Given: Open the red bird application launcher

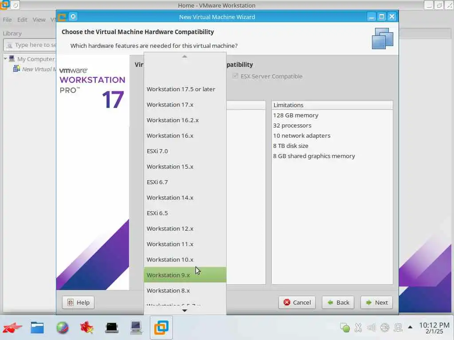Looking at the screenshot, I should tap(12, 328).
